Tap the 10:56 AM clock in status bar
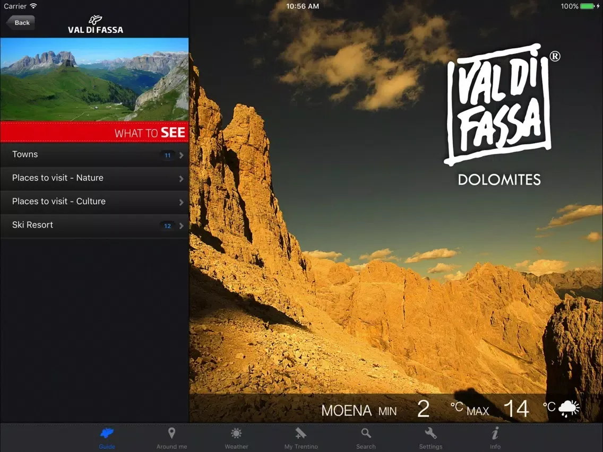Screen dimensions: 603x452 pos(302,6)
